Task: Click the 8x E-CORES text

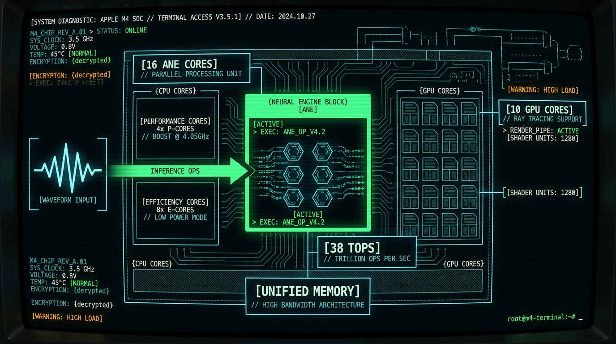Action: coord(175,210)
